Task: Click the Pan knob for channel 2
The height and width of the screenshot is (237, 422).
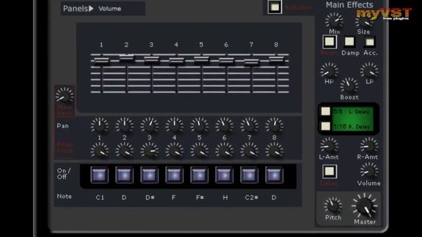Action: point(125,126)
